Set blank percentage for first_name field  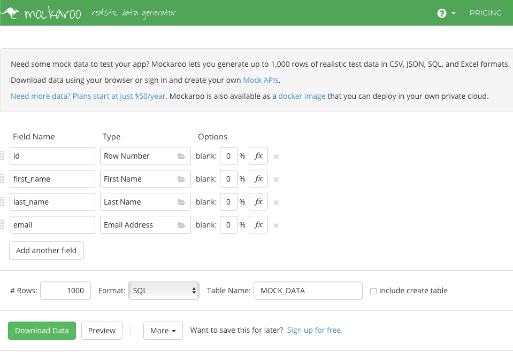[228, 179]
